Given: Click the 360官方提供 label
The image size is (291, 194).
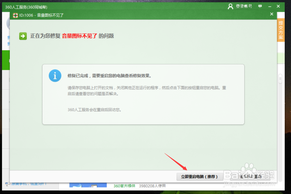Looking at the screenshot, I should (x=124, y=186).
